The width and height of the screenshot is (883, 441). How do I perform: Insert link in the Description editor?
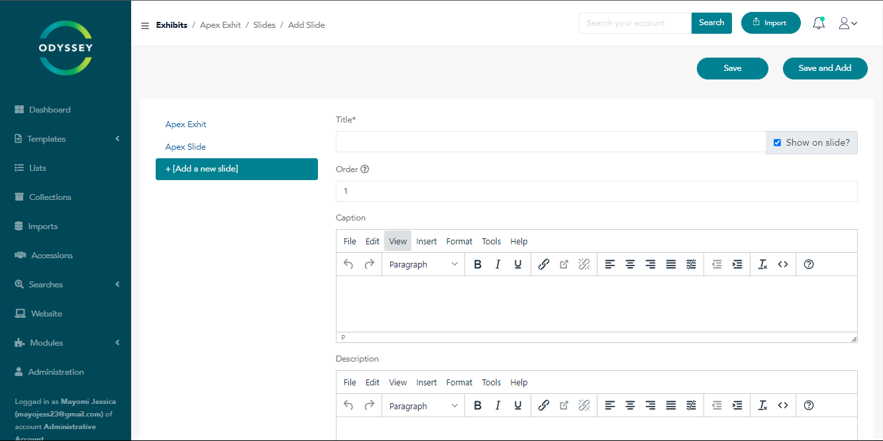(544, 405)
